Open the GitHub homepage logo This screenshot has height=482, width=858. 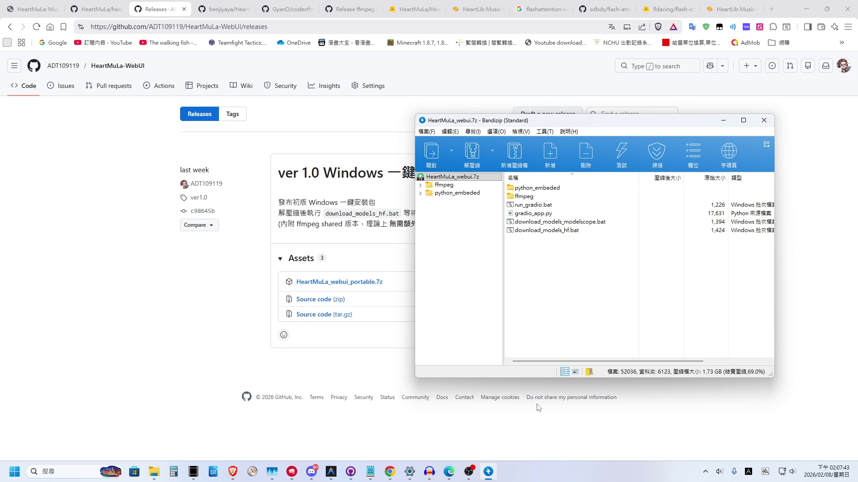pos(34,66)
